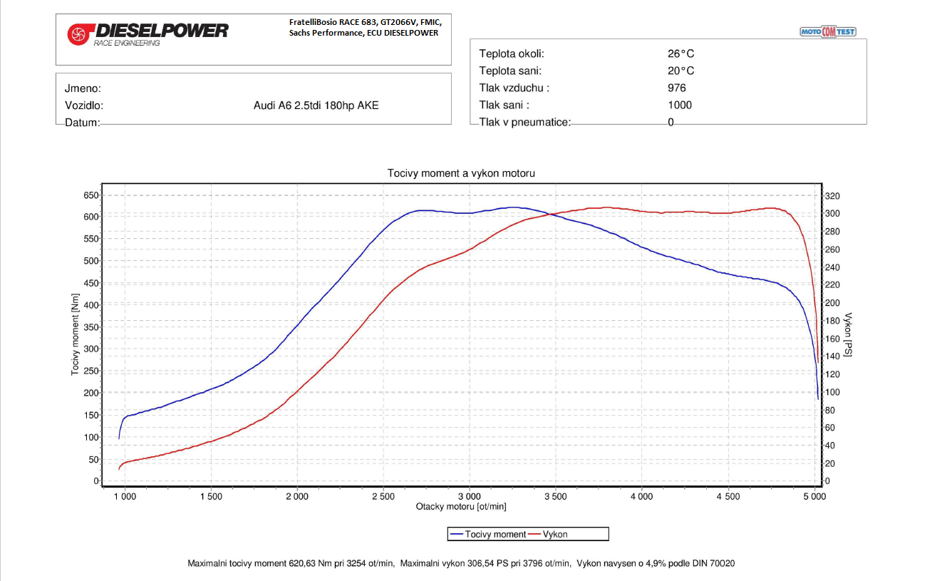
Task: Click the 300 torque axis tick label
Action: [x=92, y=349]
